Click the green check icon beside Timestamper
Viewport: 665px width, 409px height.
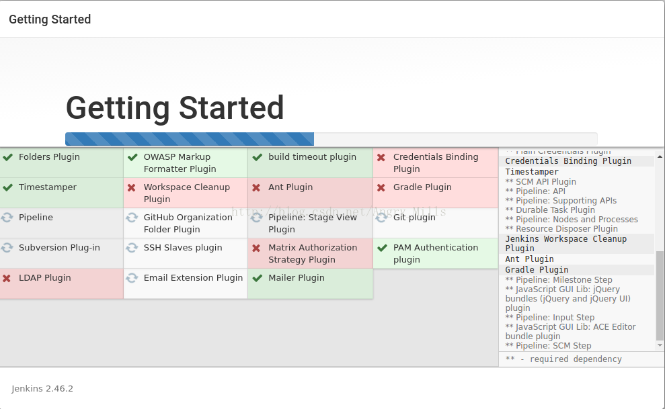click(7, 187)
